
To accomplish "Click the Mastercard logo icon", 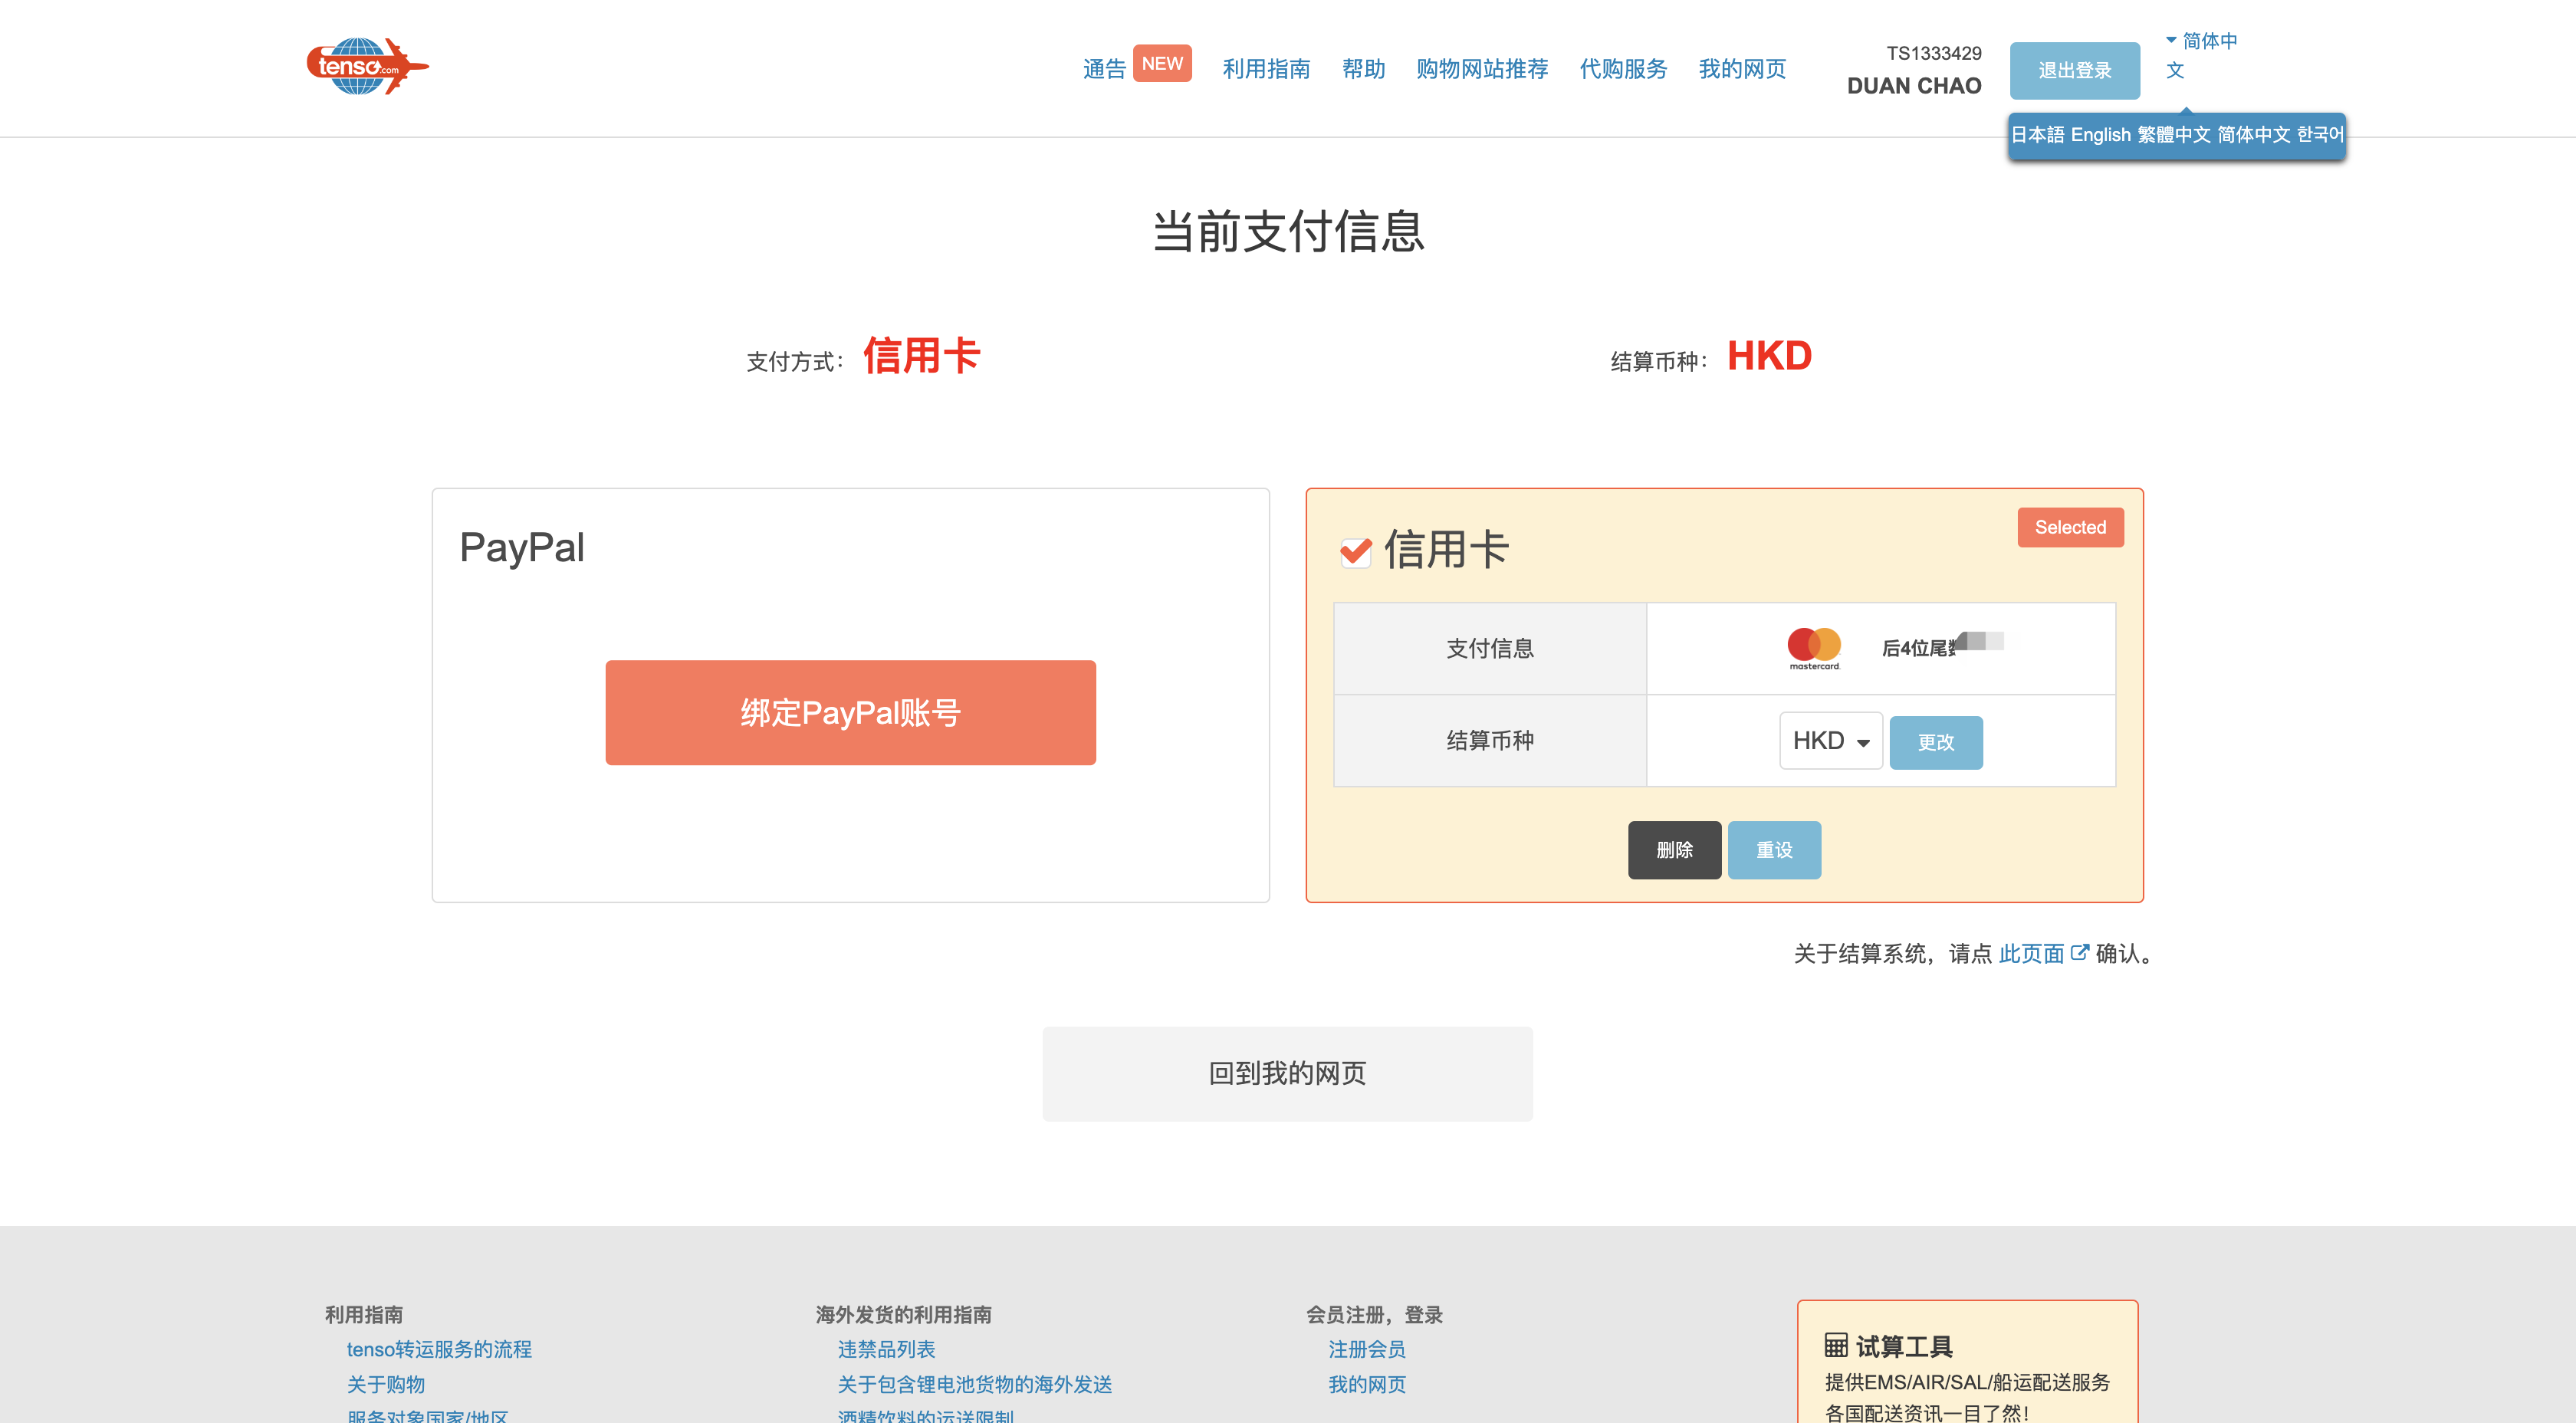I will pyautogui.click(x=1813, y=647).
